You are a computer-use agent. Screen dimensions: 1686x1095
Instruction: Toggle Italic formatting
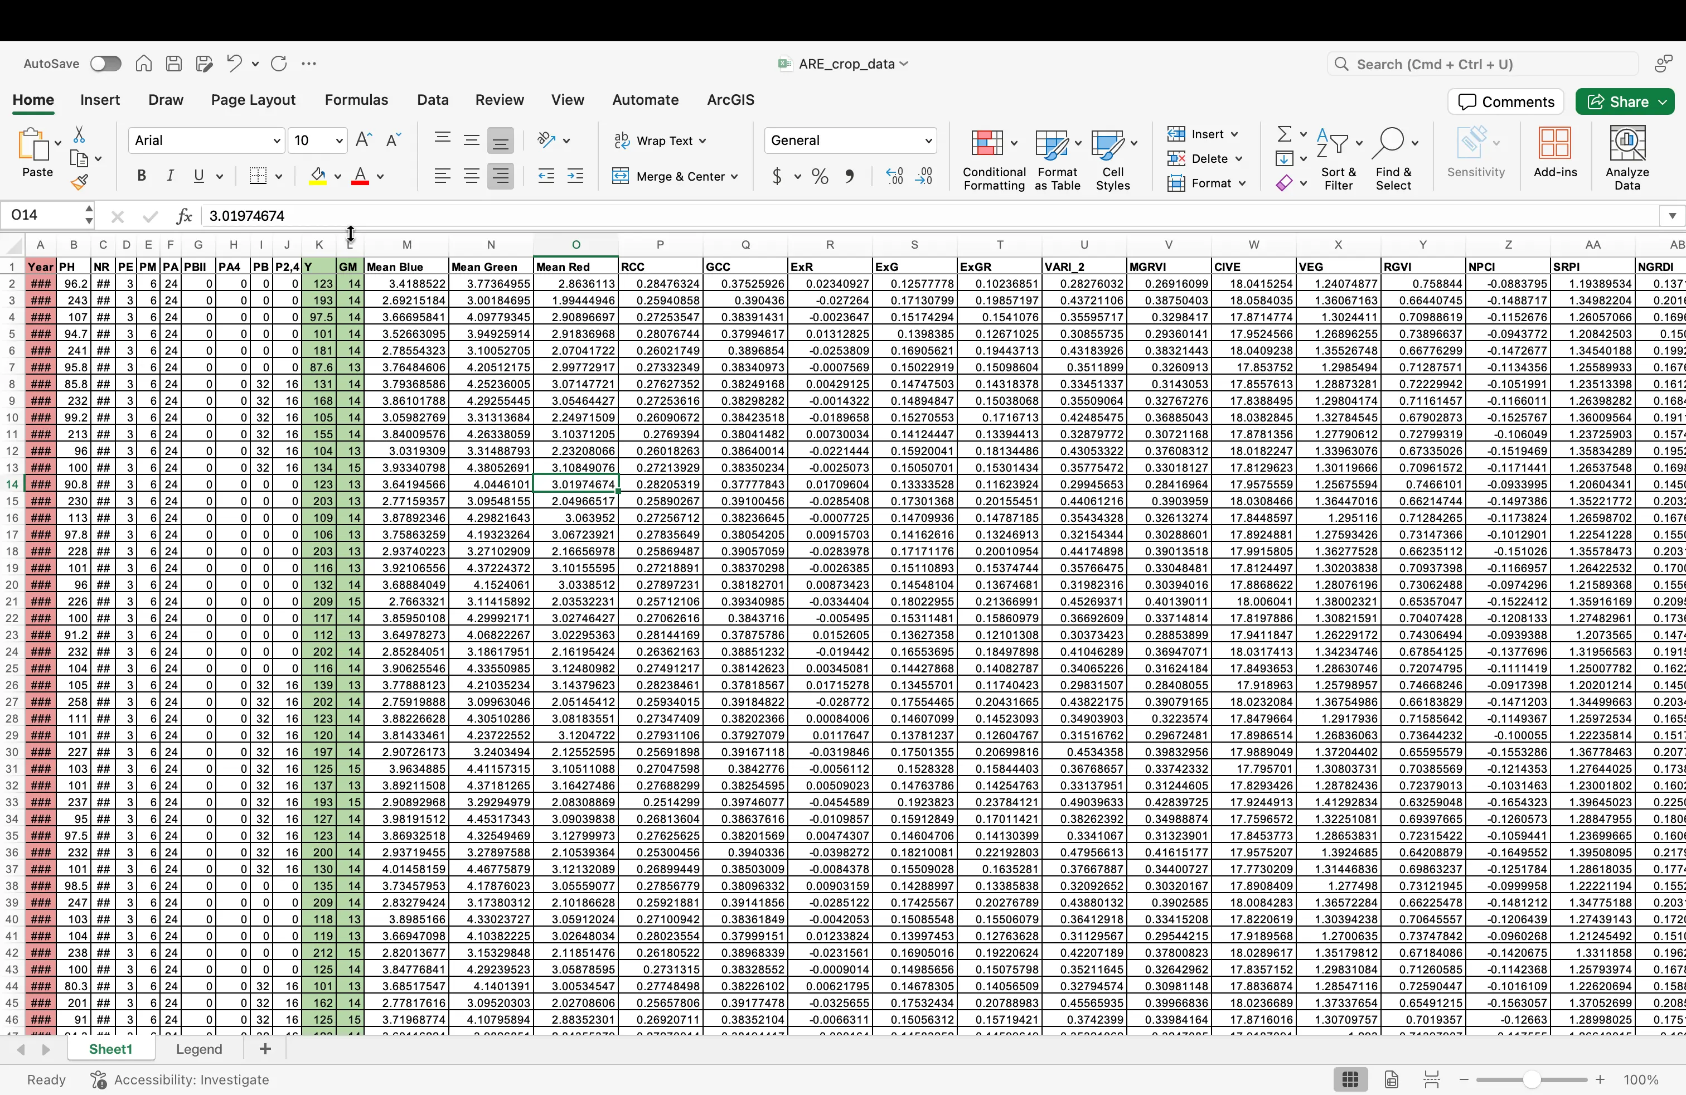[170, 176]
